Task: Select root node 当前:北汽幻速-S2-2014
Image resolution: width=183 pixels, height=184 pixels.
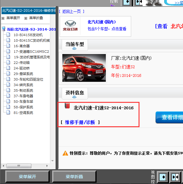Action: [31, 29]
